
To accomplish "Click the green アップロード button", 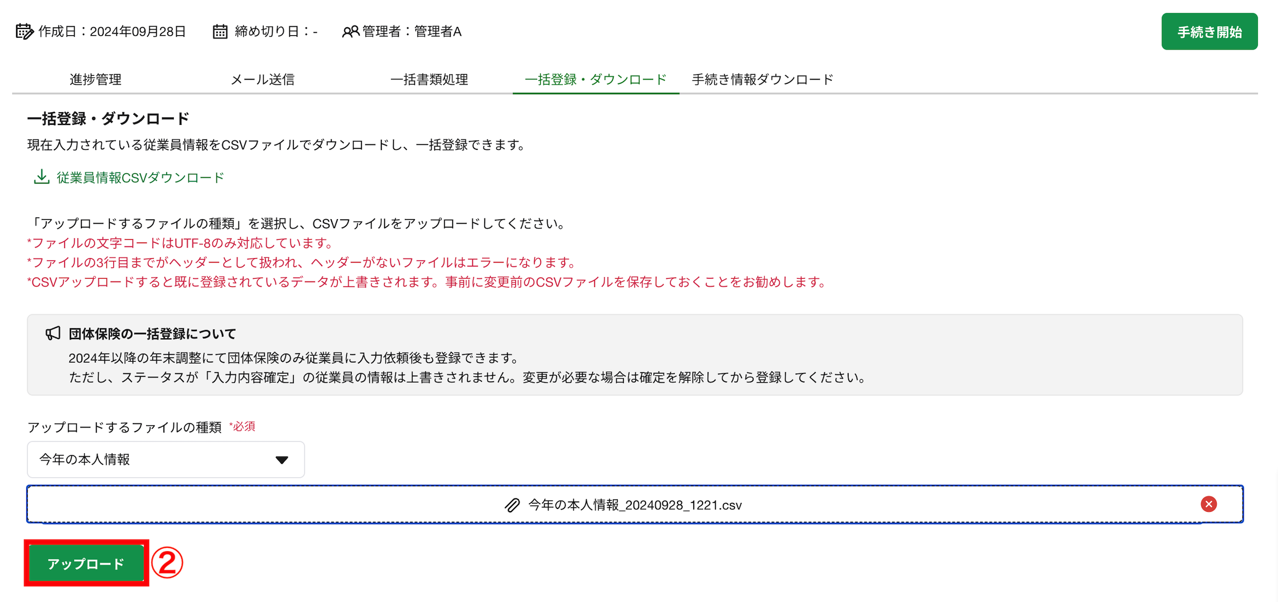I will tap(86, 564).
